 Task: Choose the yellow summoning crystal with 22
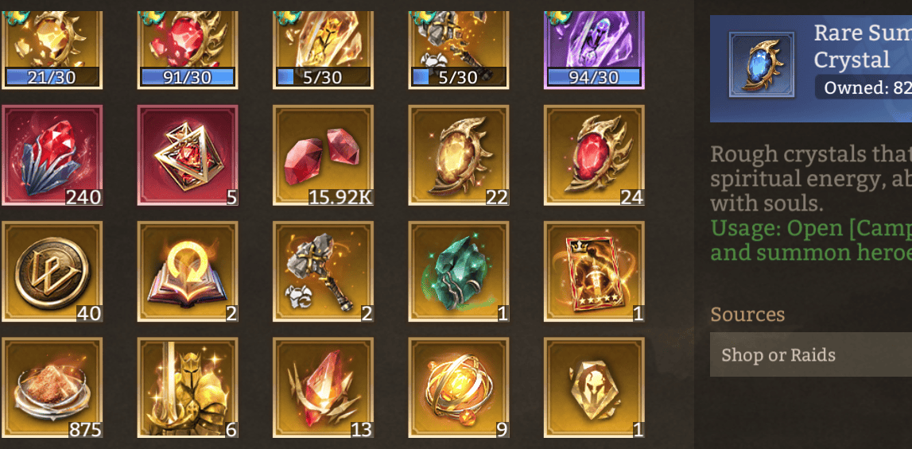459,155
